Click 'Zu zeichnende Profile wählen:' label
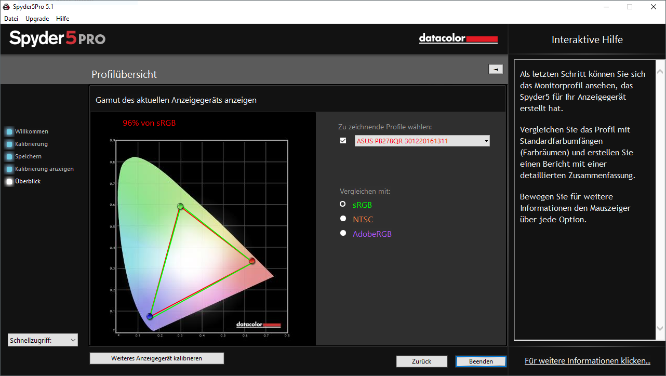 pyautogui.click(x=385, y=127)
